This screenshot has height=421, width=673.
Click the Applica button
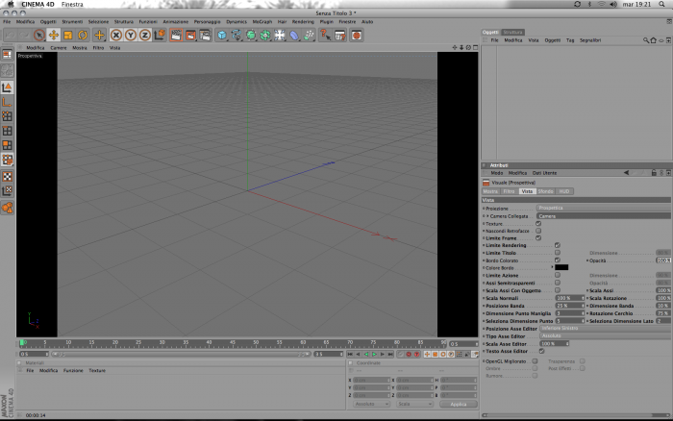459,405
